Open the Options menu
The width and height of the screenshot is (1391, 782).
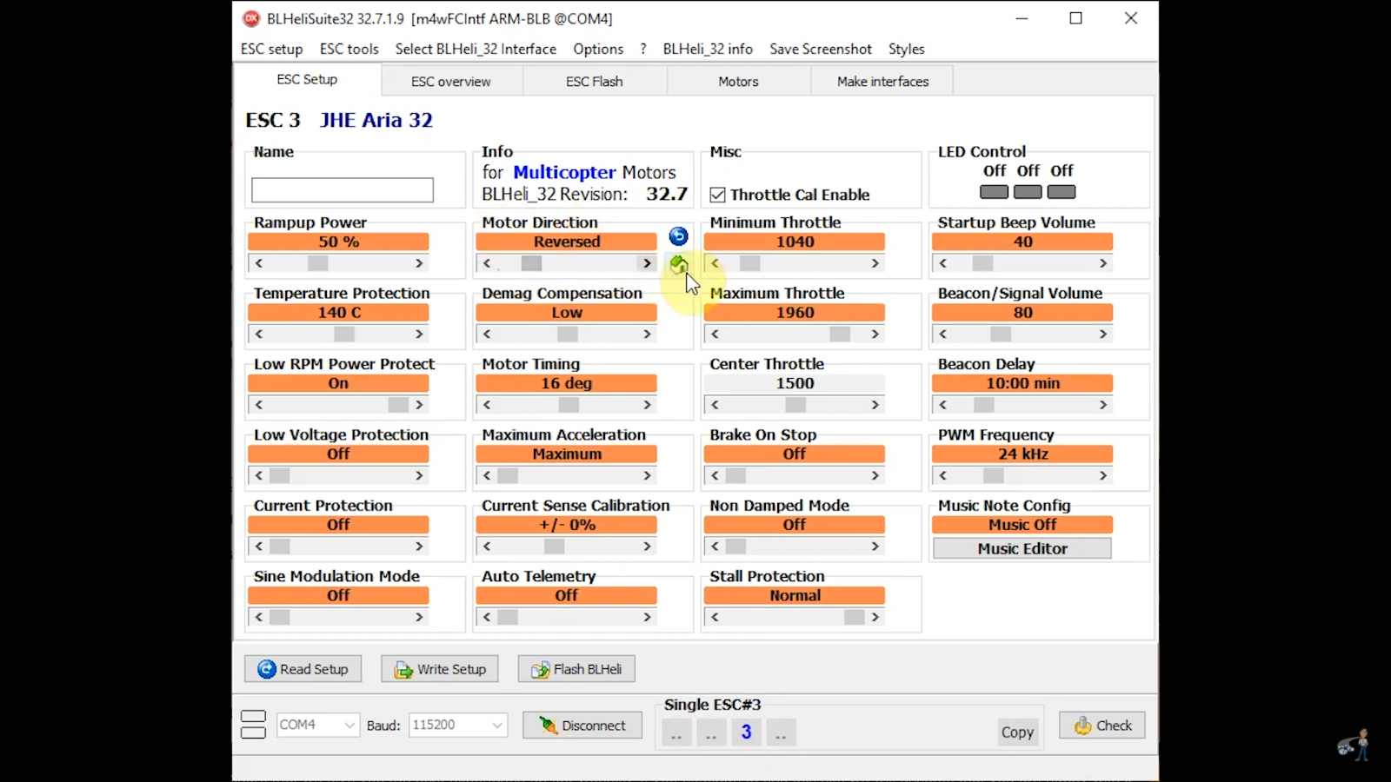point(597,50)
